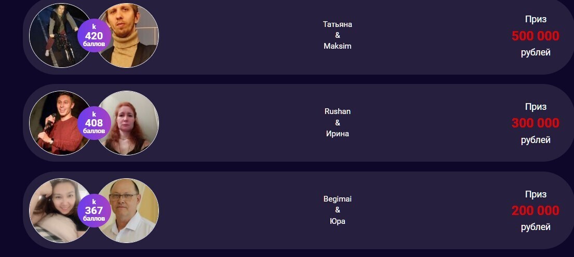The height and width of the screenshot is (257, 574).
Task: Click the 408 баллов score badge
Action: [x=94, y=123]
